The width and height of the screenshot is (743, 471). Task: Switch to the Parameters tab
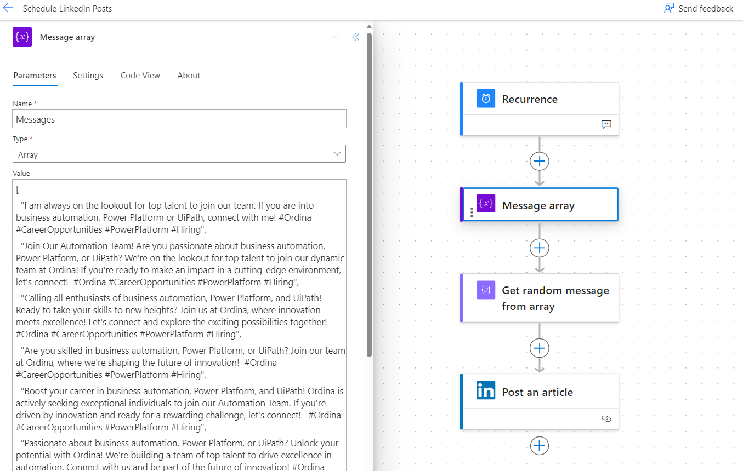(x=35, y=76)
